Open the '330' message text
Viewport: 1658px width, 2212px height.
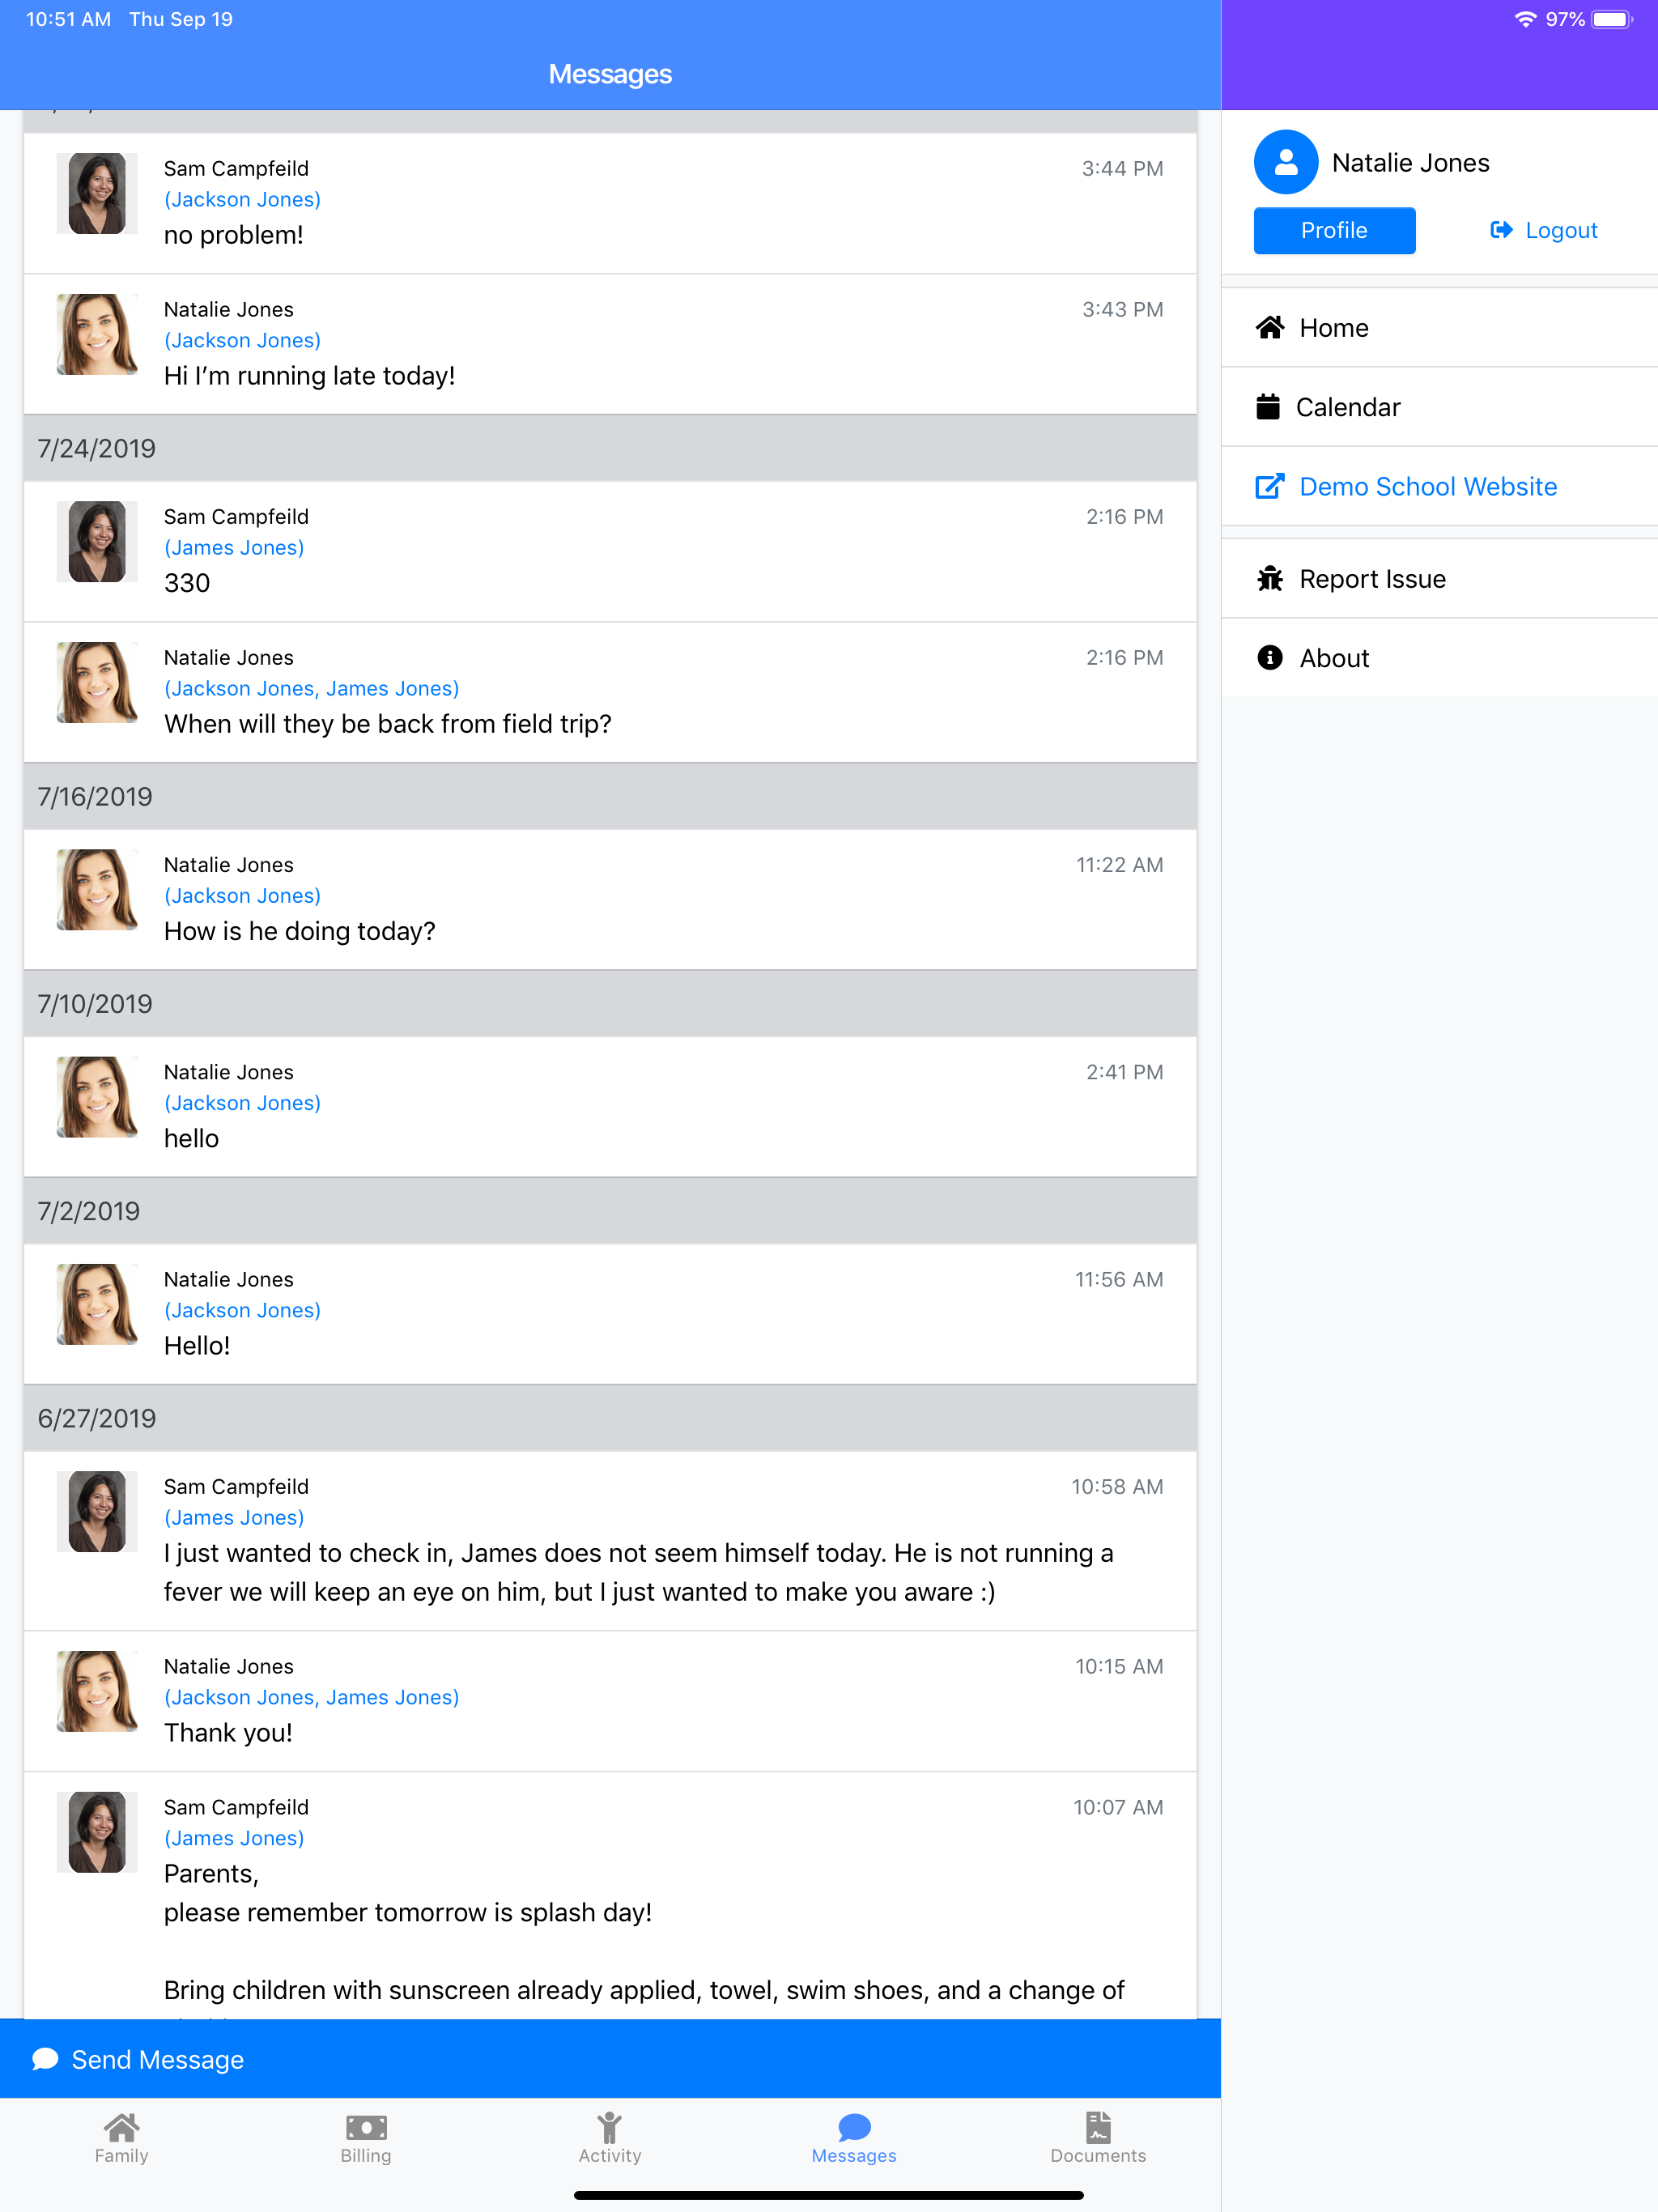click(187, 583)
